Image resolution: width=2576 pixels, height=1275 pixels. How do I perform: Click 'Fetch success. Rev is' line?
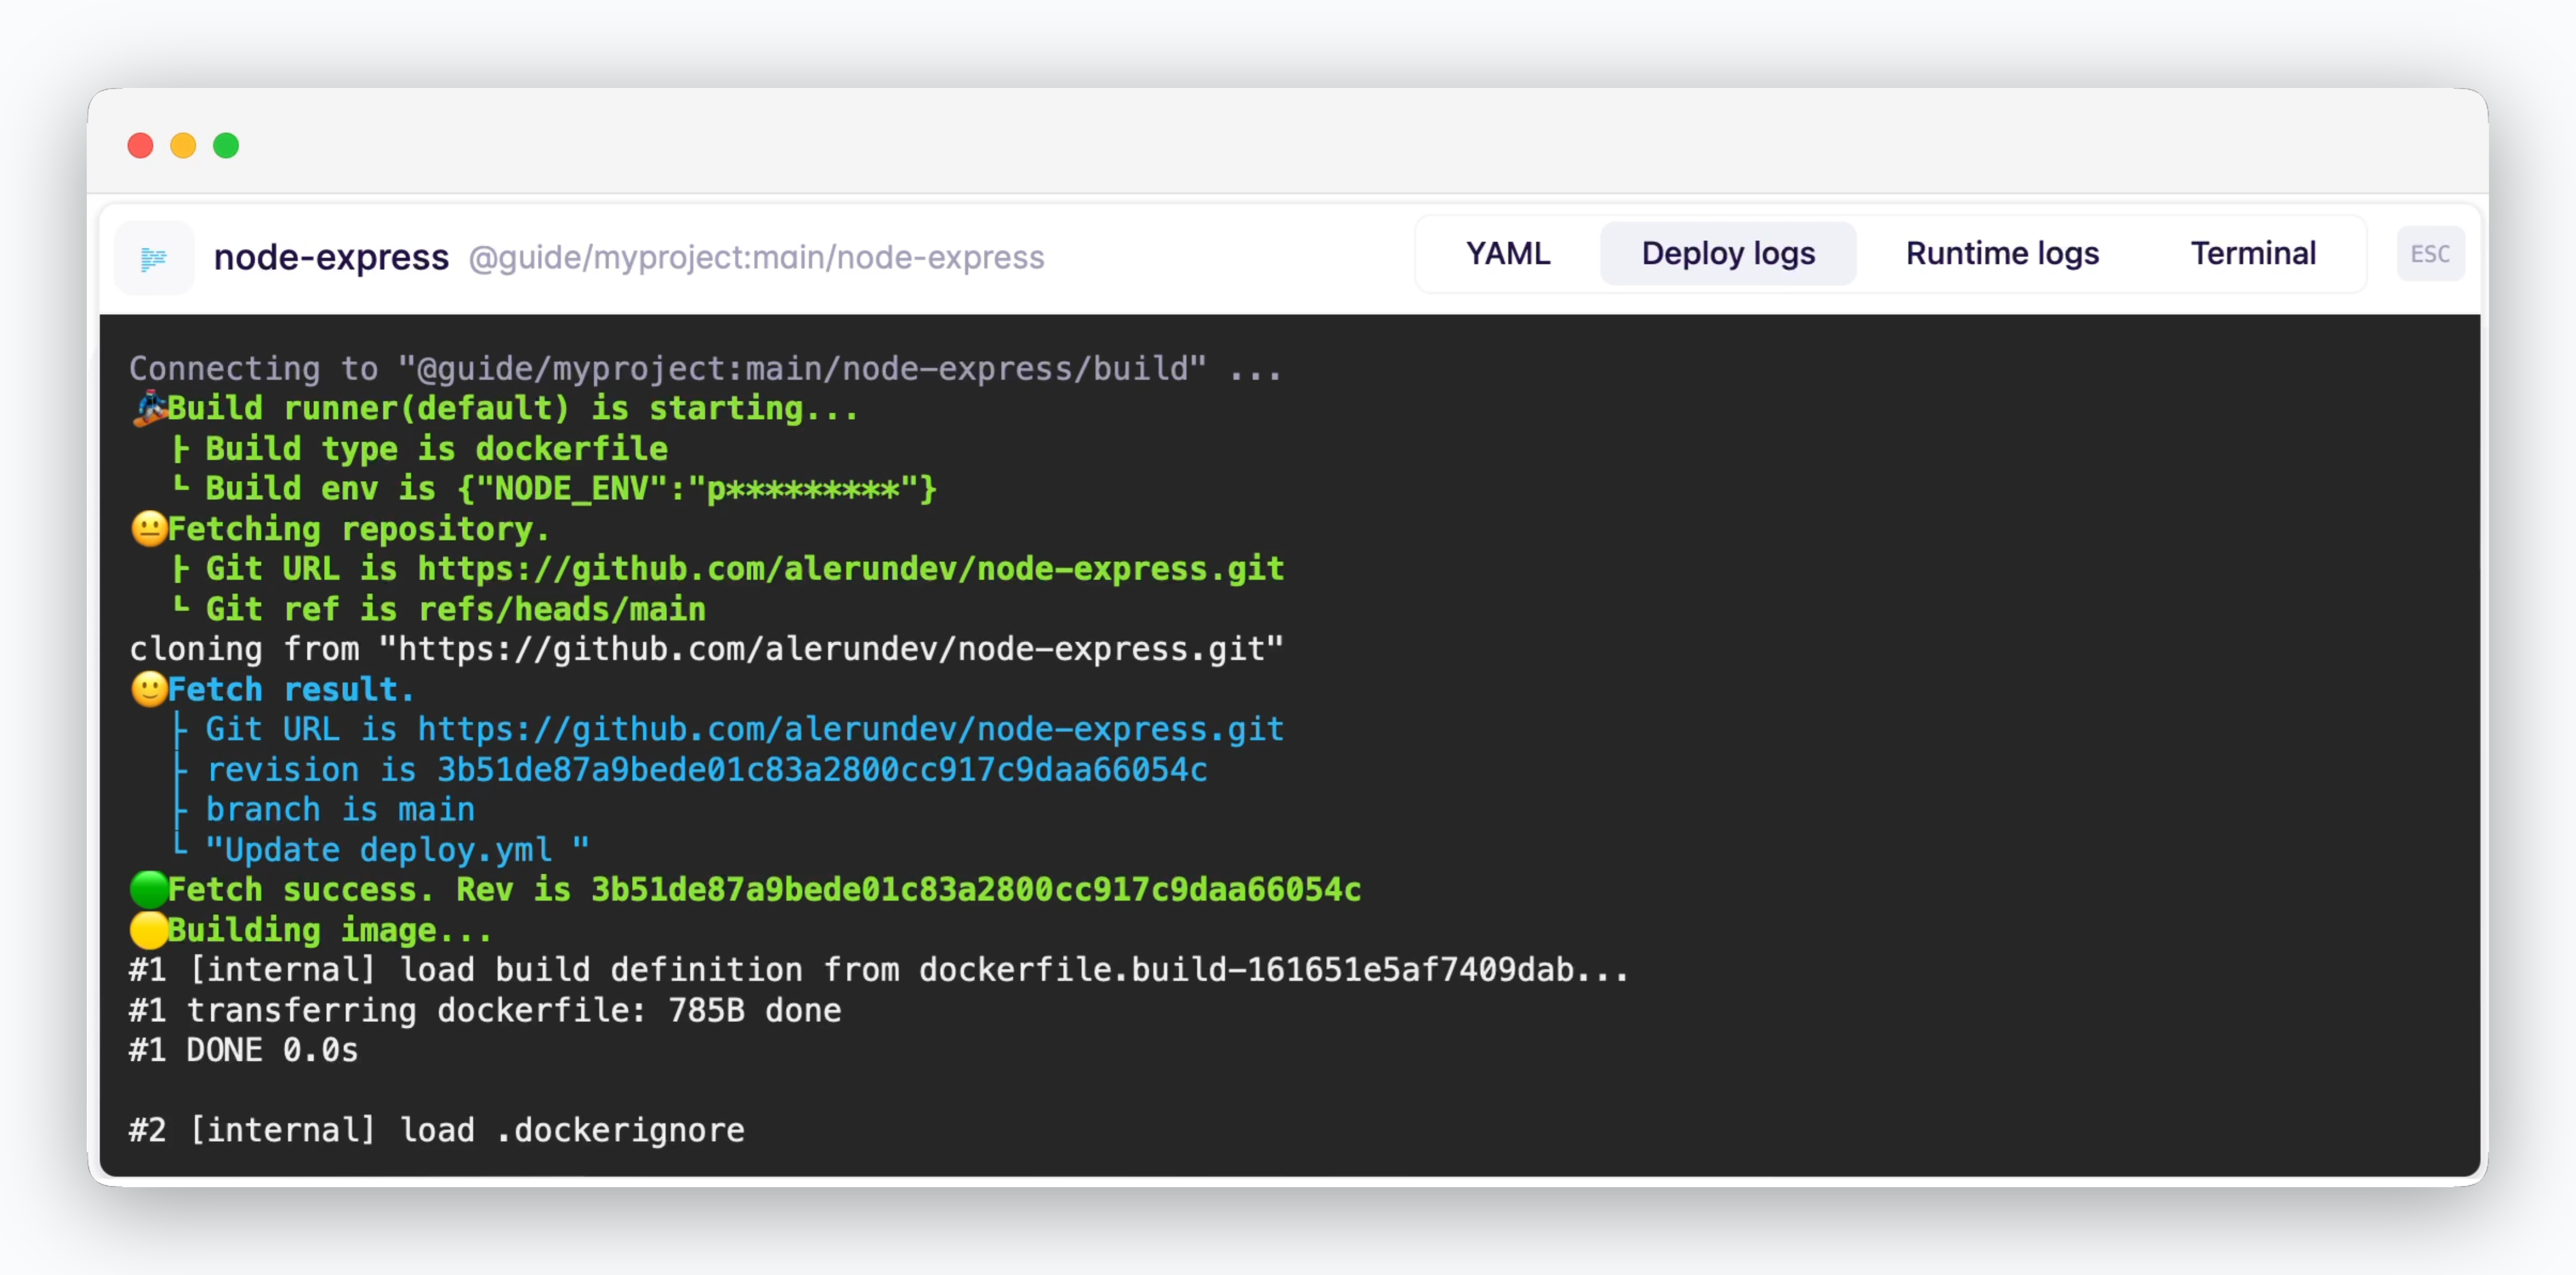coord(764,889)
